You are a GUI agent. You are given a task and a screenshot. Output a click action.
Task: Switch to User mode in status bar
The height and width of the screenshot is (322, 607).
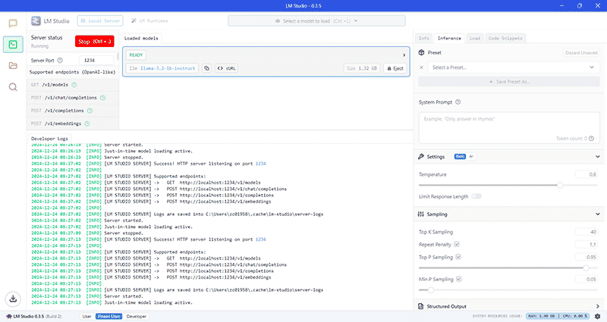86,316
